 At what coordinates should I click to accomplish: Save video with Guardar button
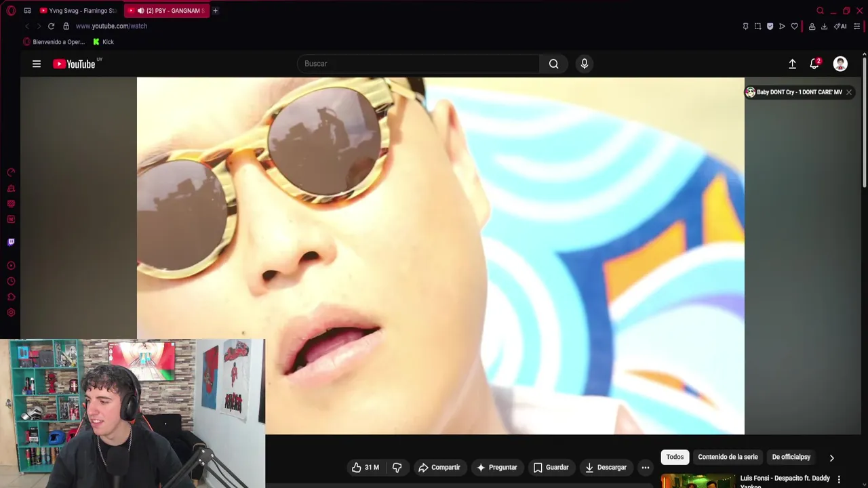pyautogui.click(x=551, y=468)
